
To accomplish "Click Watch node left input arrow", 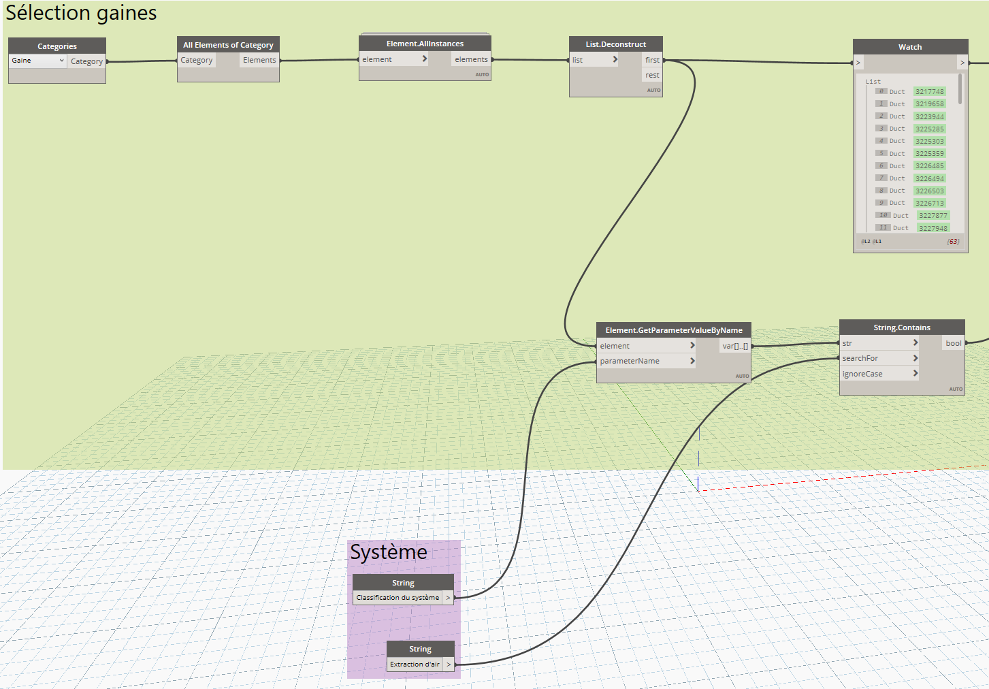I will [x=858, y=63].
